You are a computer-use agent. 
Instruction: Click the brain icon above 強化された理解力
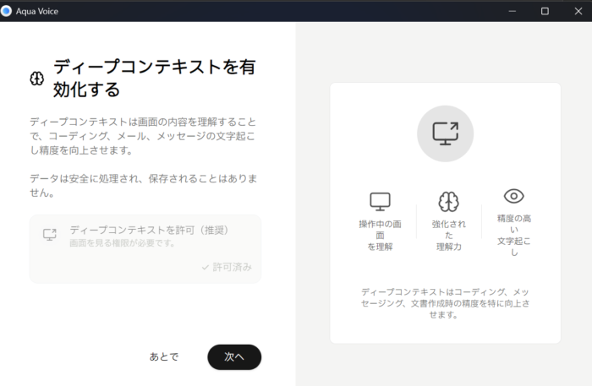(x=448, y=201)
